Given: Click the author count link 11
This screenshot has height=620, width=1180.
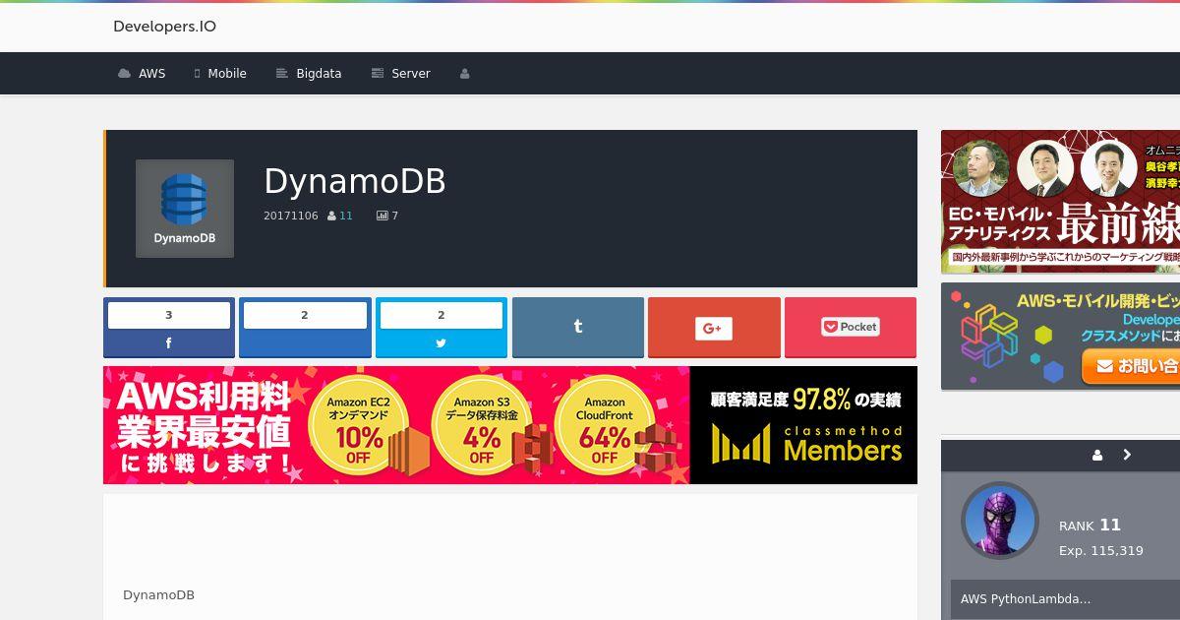Looking at the screenshot, I should [346, 216].
